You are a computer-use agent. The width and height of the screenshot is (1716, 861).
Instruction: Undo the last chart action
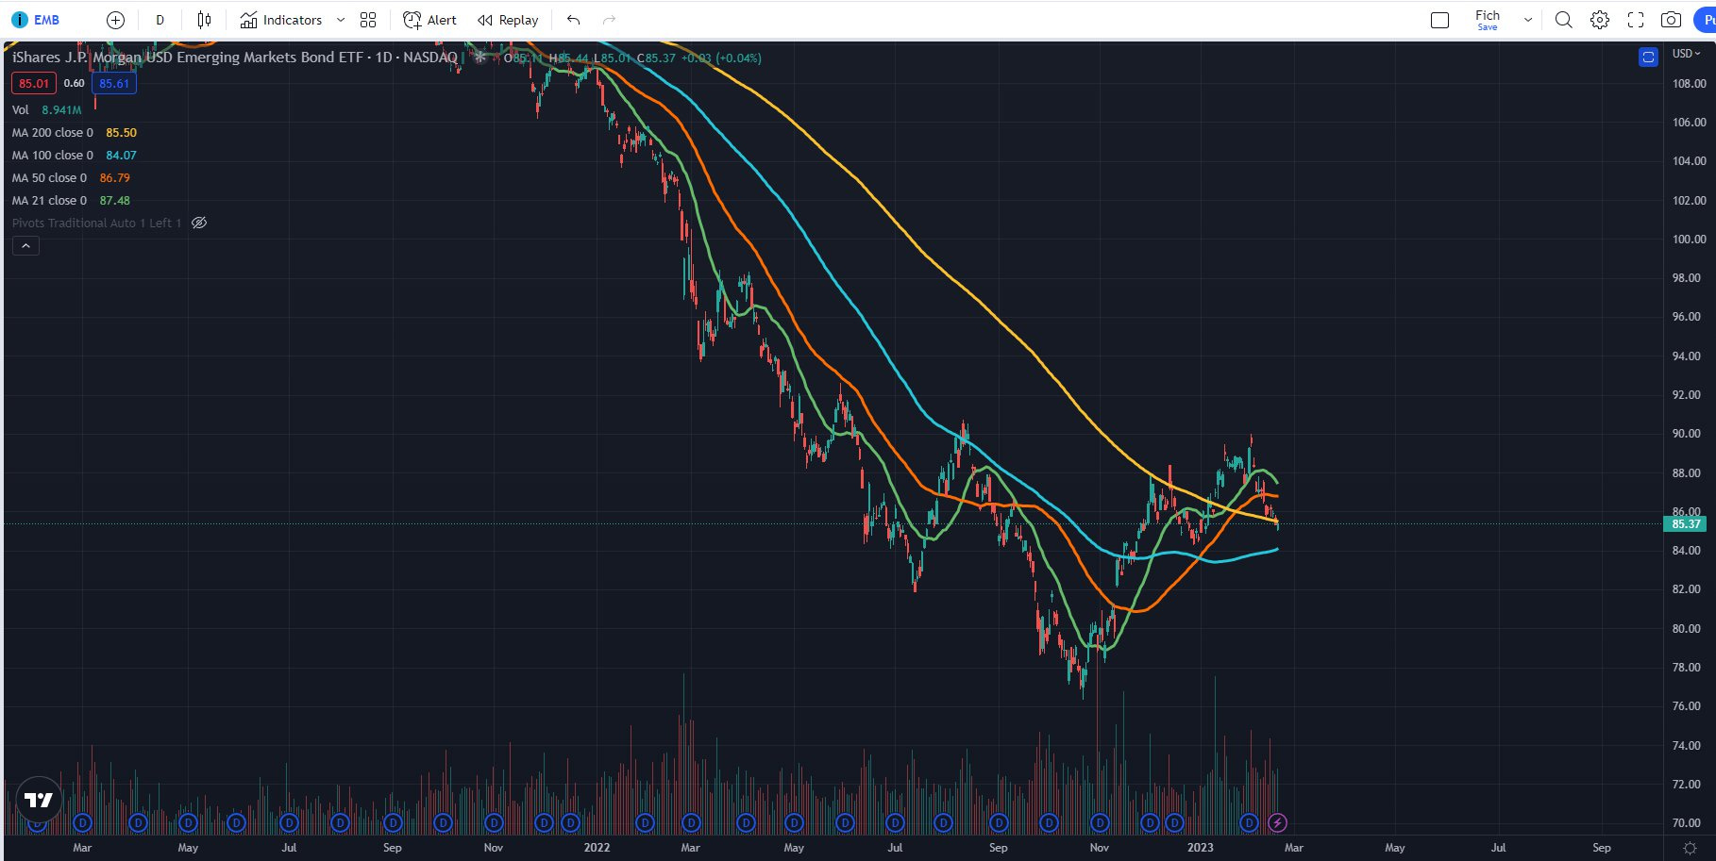click(x=573, y=20)
